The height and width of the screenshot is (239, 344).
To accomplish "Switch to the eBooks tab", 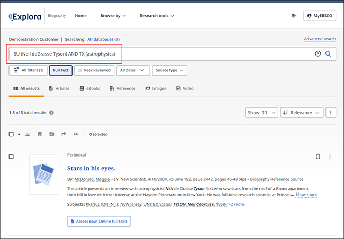I will [x=90, y=89].
